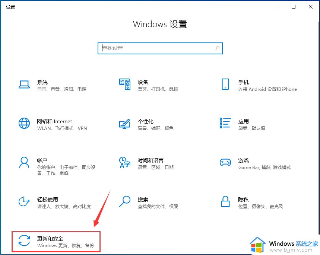
Task: Click the 你的帐户、电子邮件 description
Action: (x=66, y=170)
